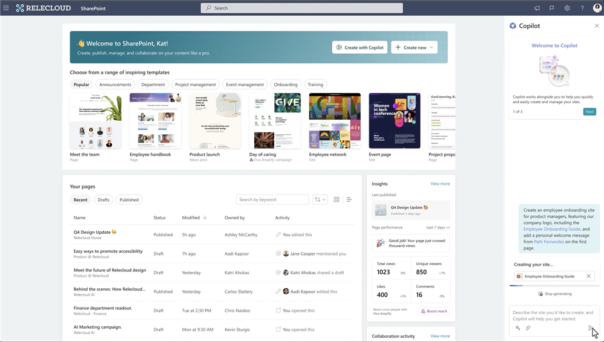Open Product launch template thumbnail
The image size is (604, 342).
216,121
